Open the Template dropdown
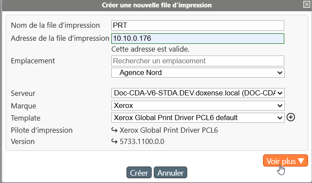This screenshot has width=312, height=183. tap(198, 118)
